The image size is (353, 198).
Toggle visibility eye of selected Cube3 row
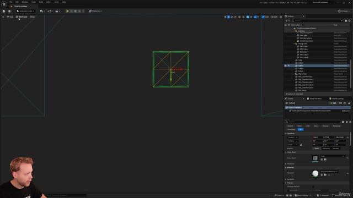click(286, 66)
